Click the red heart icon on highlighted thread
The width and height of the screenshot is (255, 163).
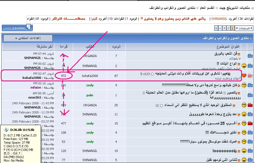[x=244, y=76]
